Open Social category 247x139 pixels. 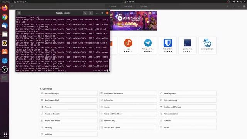[188, 127]
